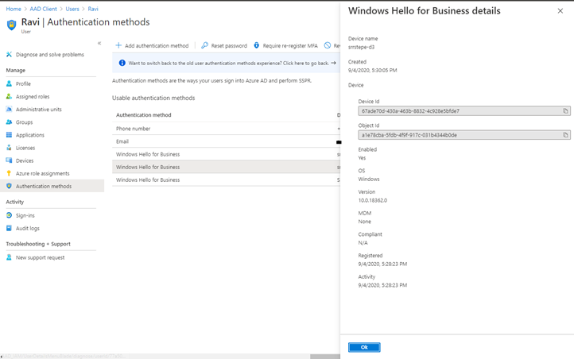Click the info icon in the banner

coord(122,63)
